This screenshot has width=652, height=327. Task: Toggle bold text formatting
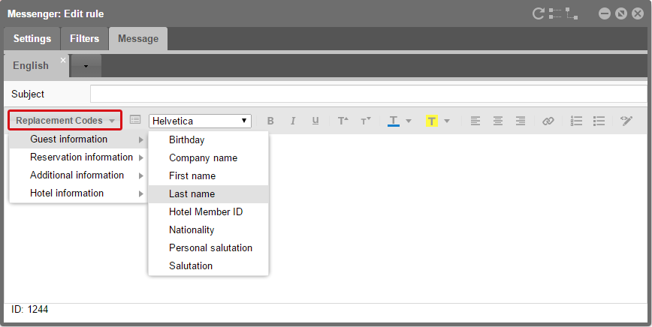click(270, 121)
